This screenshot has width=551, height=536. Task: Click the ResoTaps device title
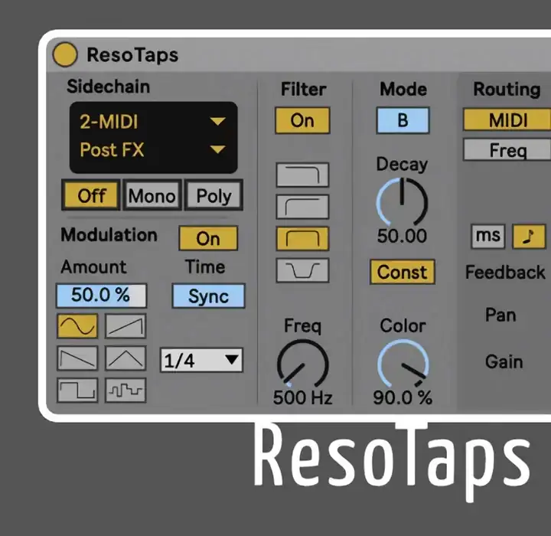132,55
